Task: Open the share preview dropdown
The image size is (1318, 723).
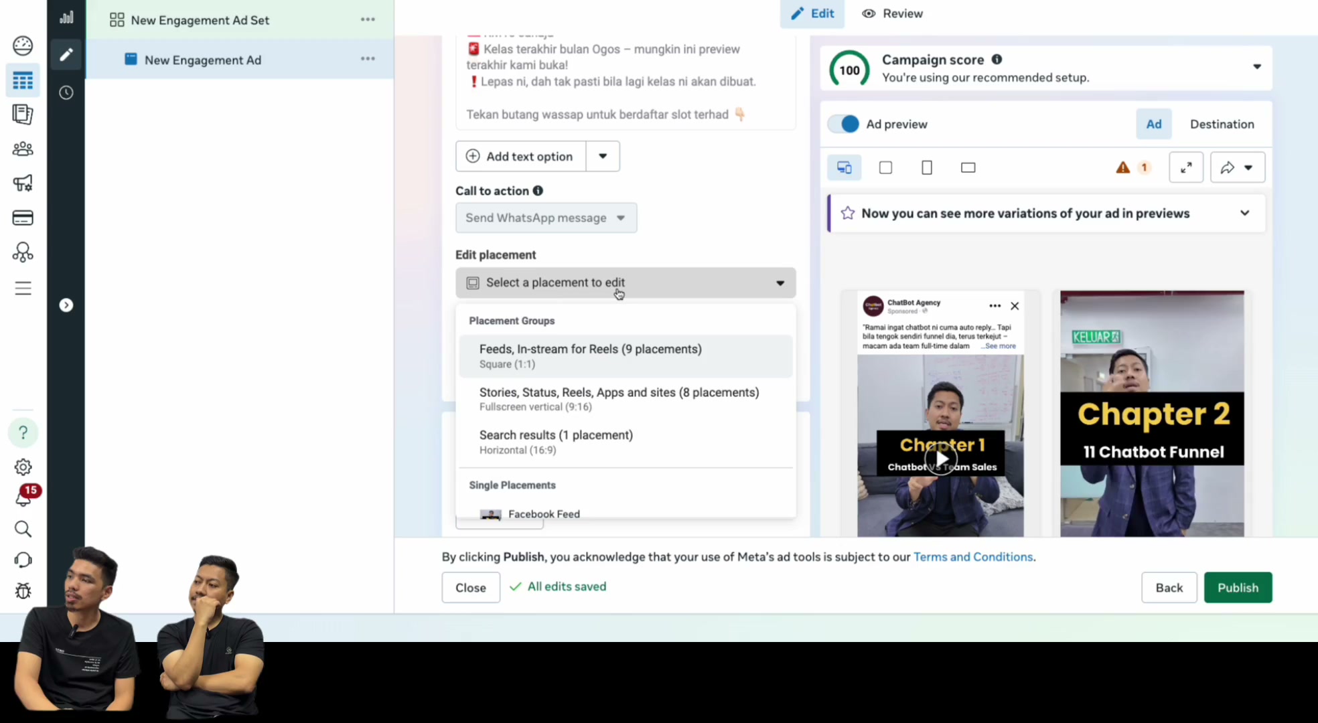Action: click(x=1238, y=167)
